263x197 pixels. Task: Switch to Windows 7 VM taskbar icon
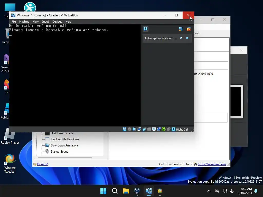[149, 191]
